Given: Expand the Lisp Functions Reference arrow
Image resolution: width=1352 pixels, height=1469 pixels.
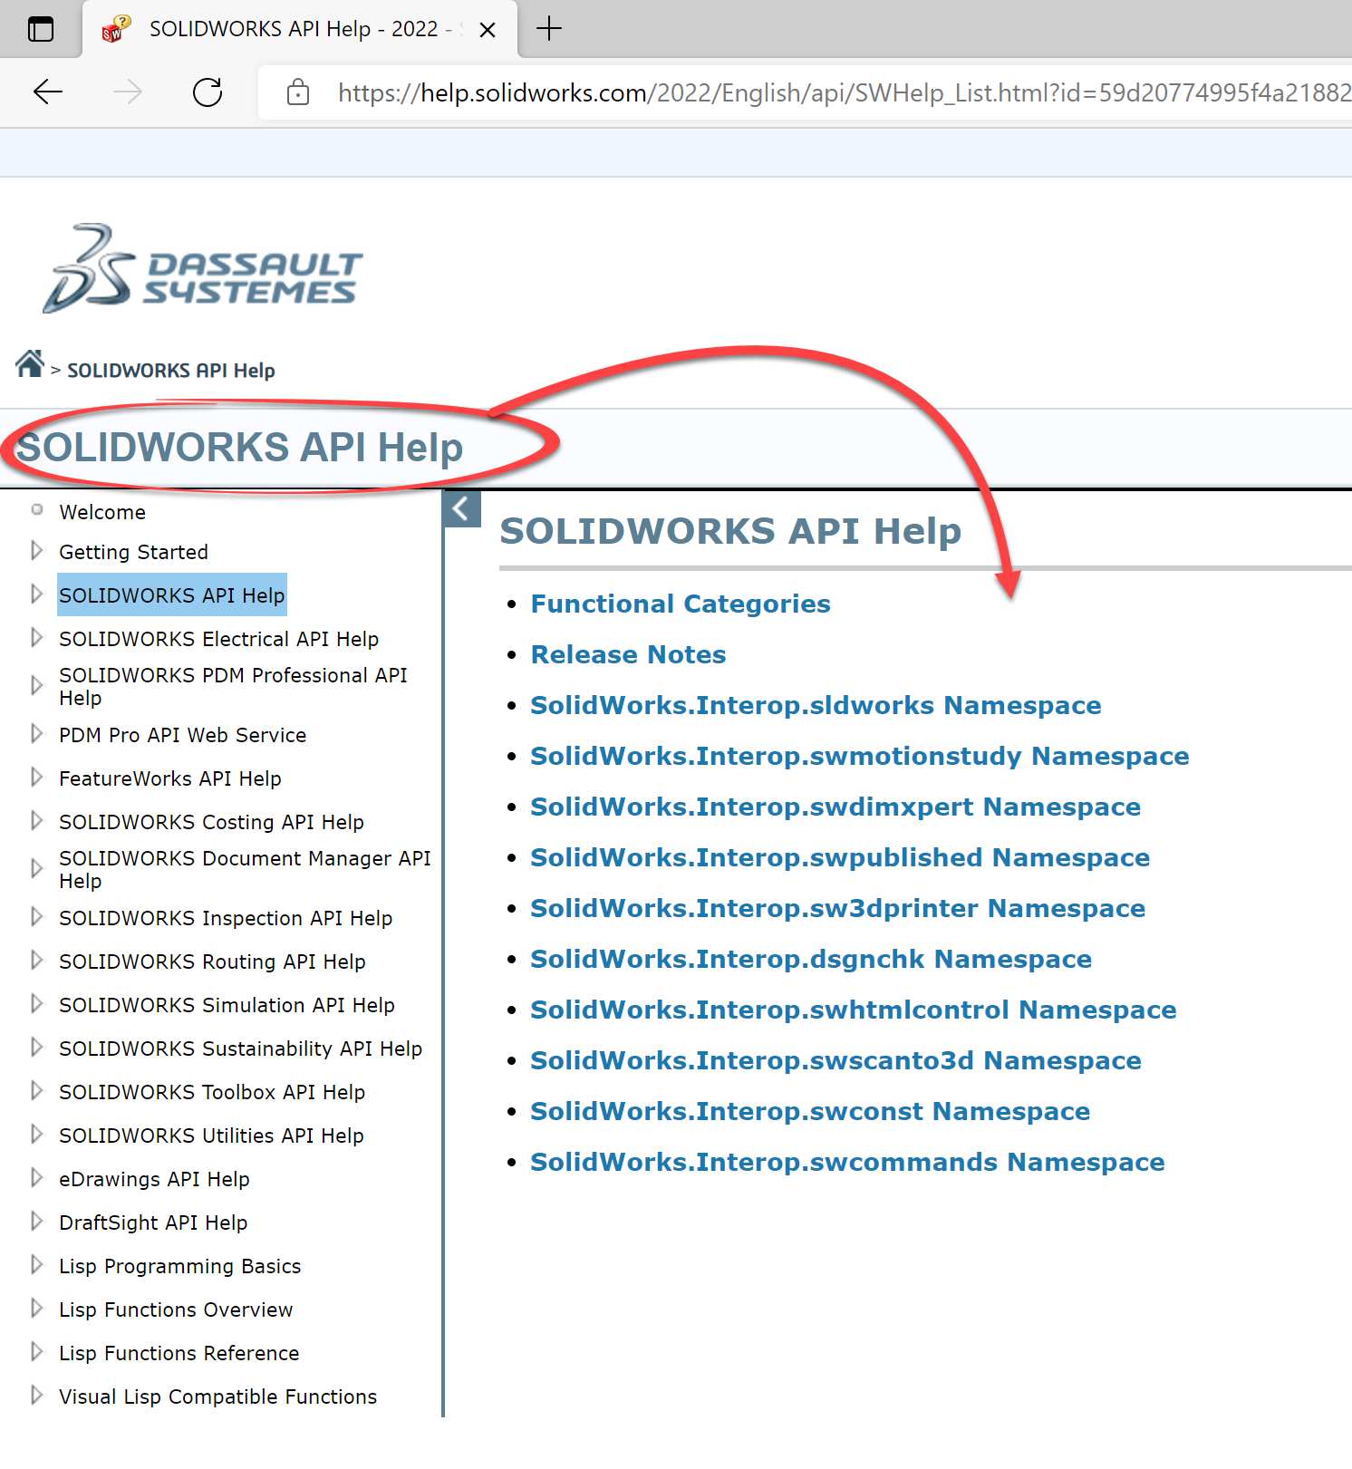Looking at the screenshot, I should 36,1351.
